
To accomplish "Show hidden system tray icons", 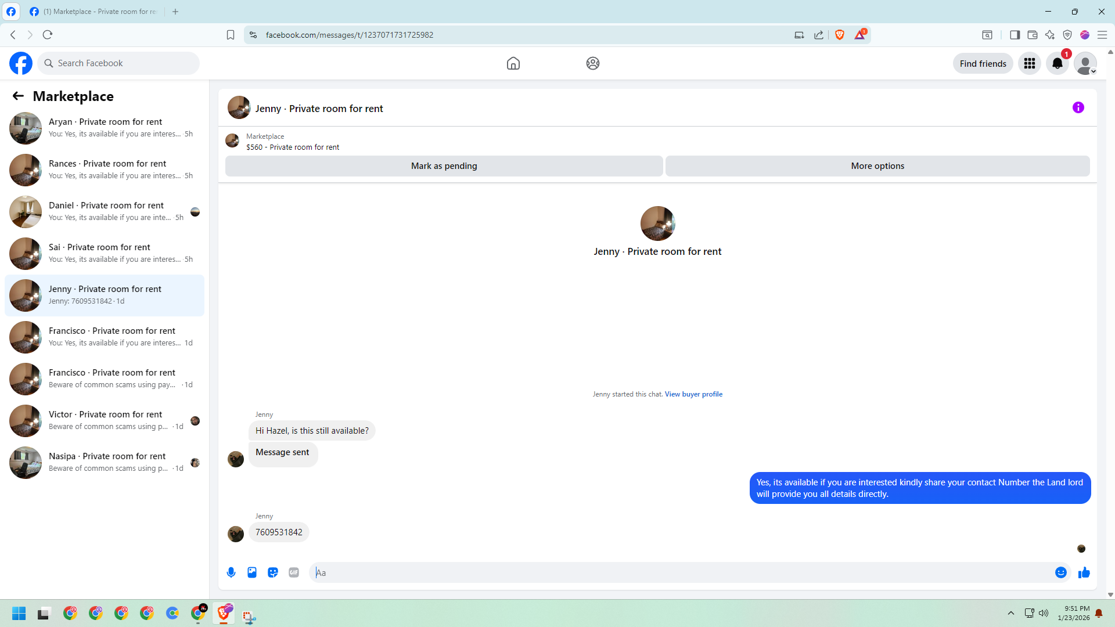I will pos(1010,613).
